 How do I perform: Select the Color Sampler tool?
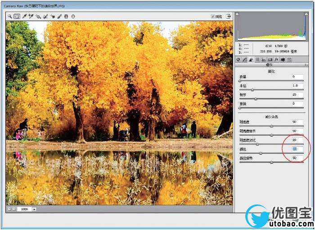click(x=31, y=17)
